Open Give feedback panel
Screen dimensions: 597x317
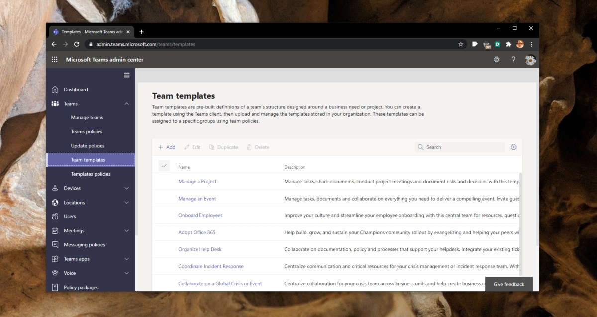509,284
